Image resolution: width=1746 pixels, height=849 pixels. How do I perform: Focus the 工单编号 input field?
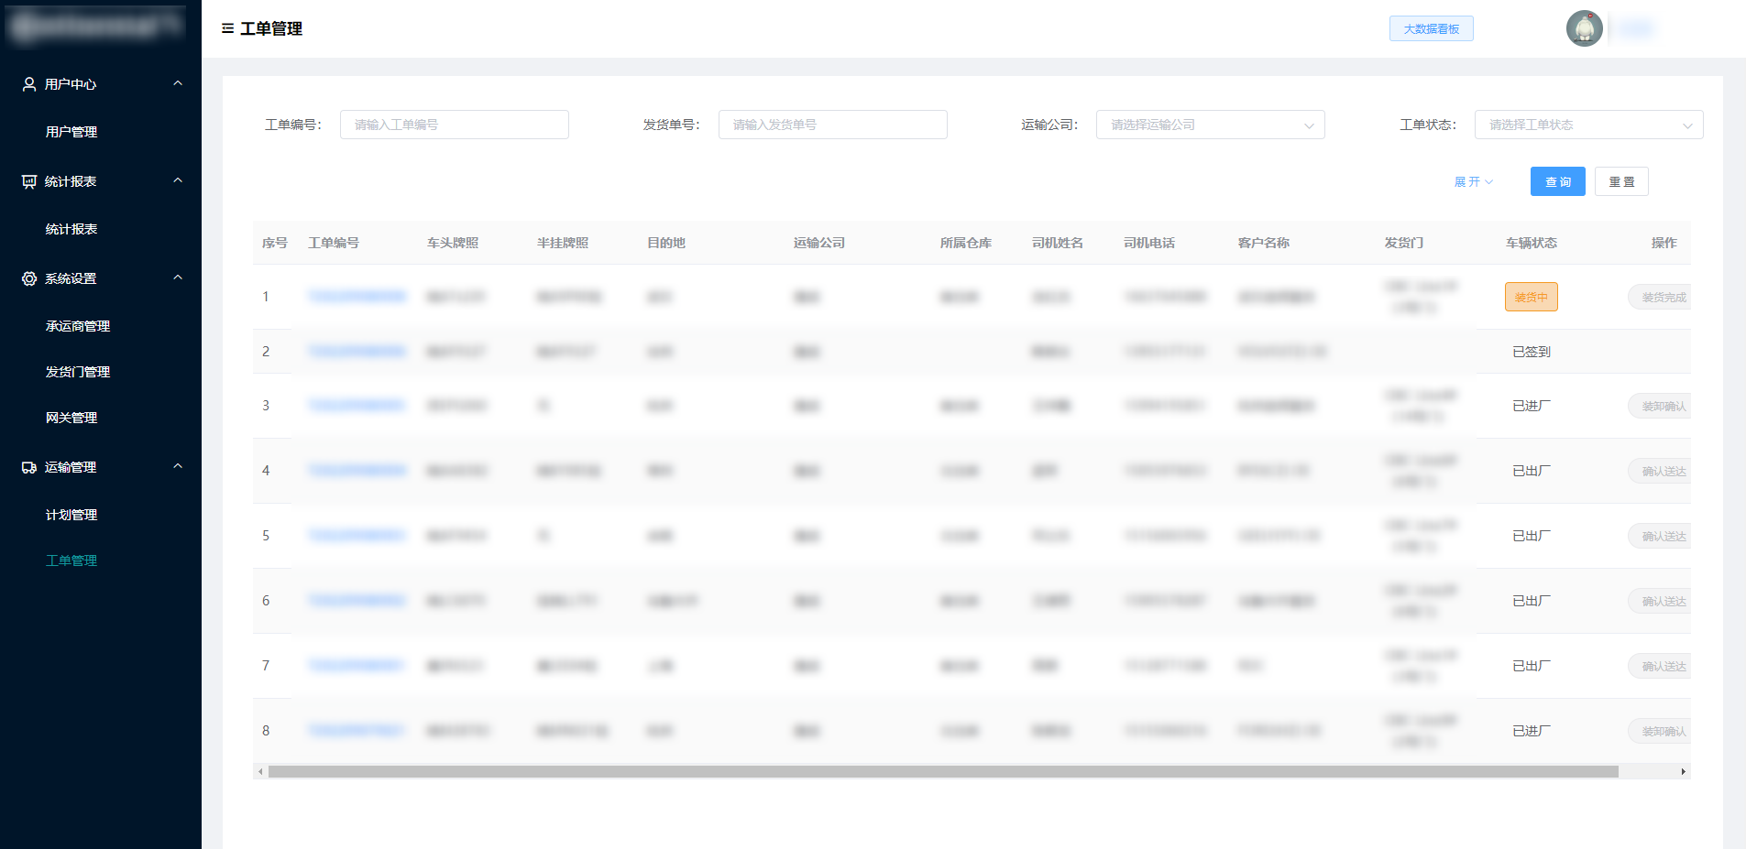point(454,125)
